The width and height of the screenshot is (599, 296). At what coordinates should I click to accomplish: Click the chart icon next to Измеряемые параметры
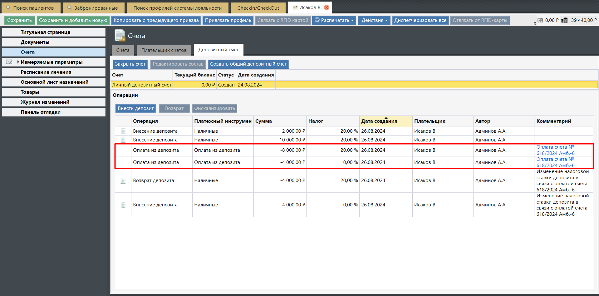9,62
